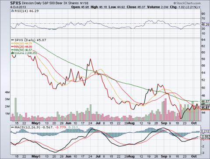Screen dimensions: 210x159
Task: Open the StockCharts.com copyright link
Action: point(187,3)
